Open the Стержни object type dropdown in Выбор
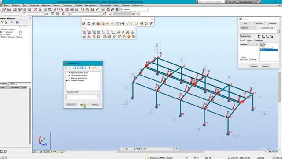This screenshot has height=159, width=282. click(x=248, y=28)
